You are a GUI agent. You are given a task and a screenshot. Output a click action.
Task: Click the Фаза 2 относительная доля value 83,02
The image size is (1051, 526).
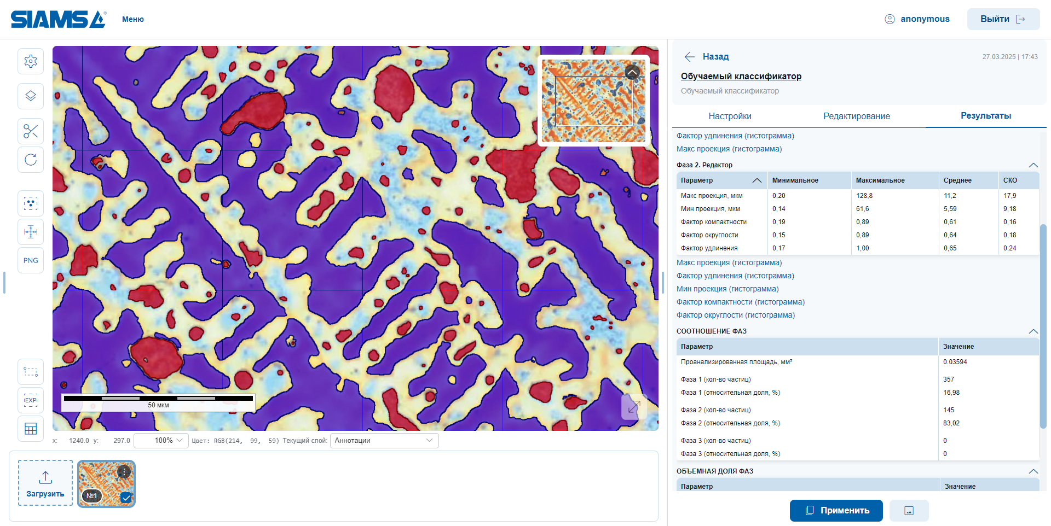tap(951, 423)
